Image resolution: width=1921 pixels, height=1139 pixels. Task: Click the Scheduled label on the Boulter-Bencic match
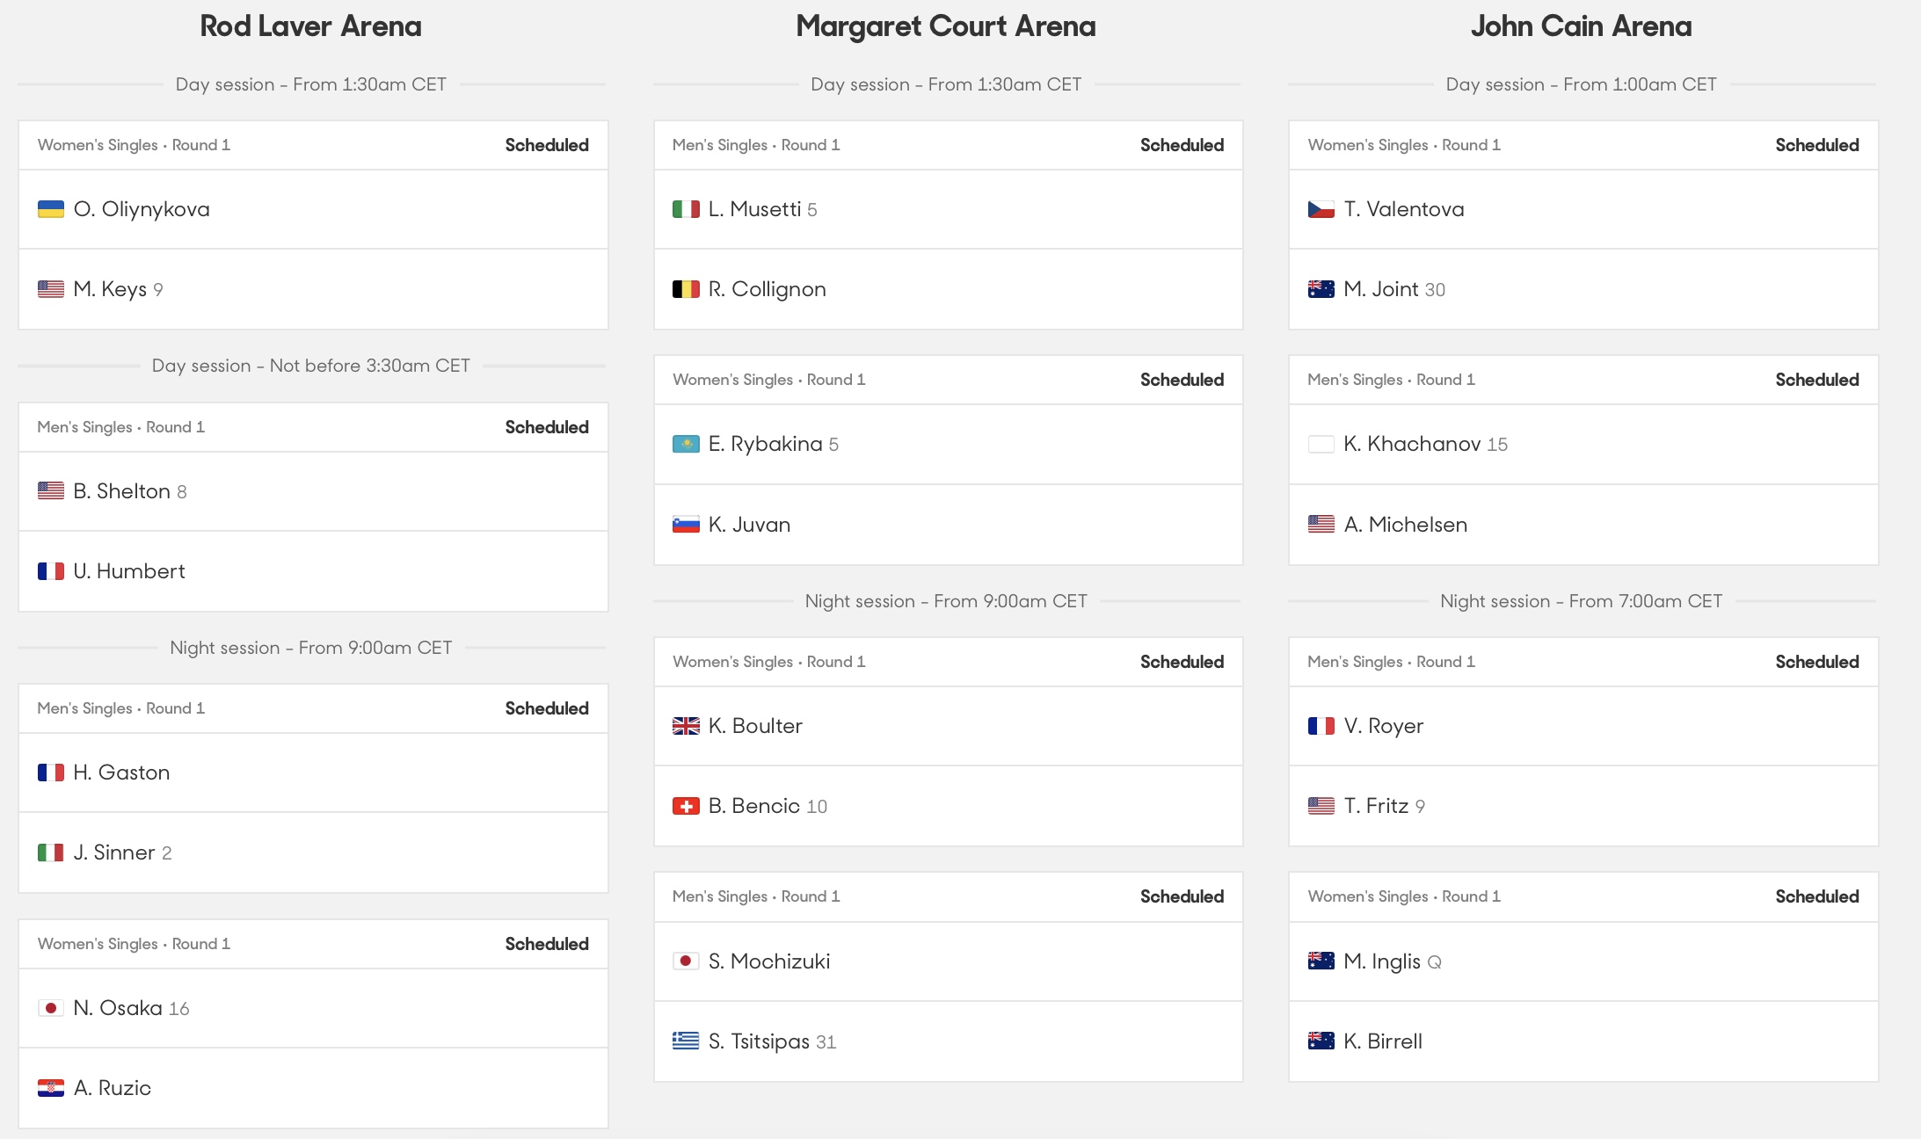pyautogui.click(x=1182, y=662)
